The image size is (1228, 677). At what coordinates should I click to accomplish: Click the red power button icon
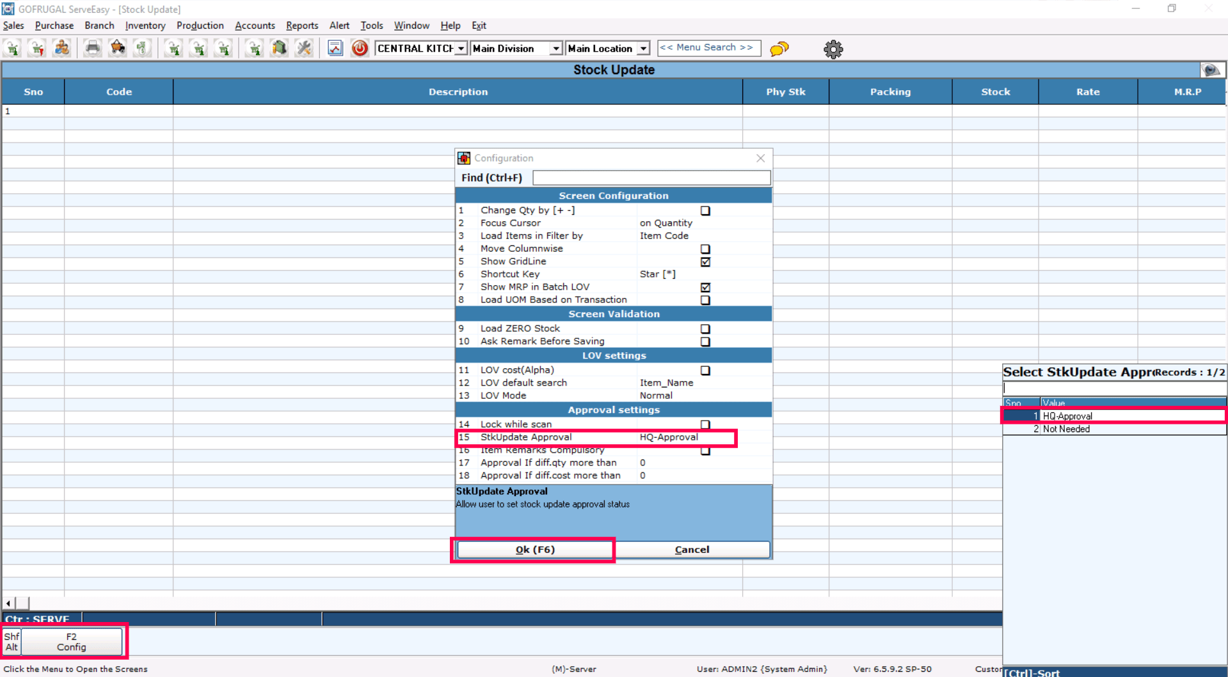click(360, 49)
